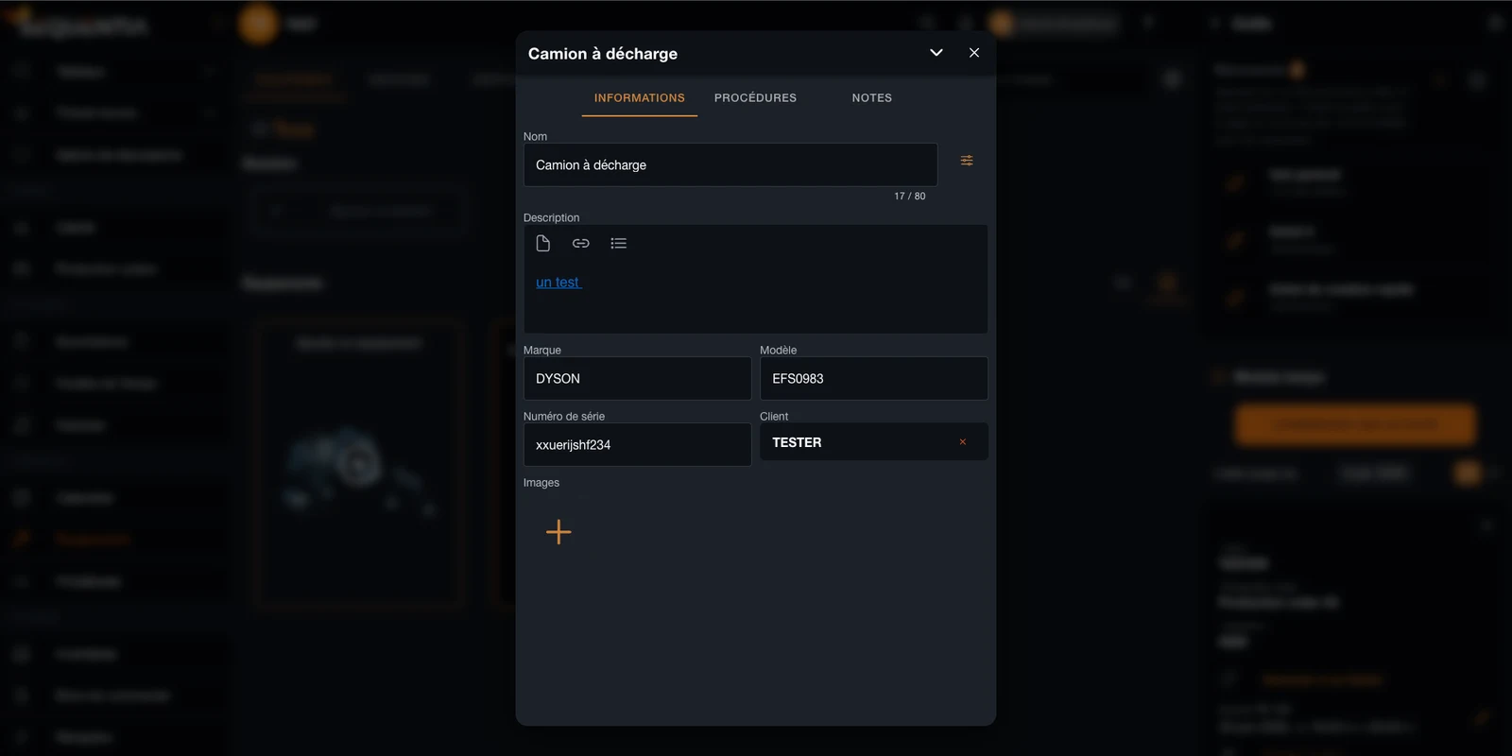This screenshot has height=756, width=1512.
Task: Edit the Nom field 'Camion à décharge'
Action: point(730,164)
